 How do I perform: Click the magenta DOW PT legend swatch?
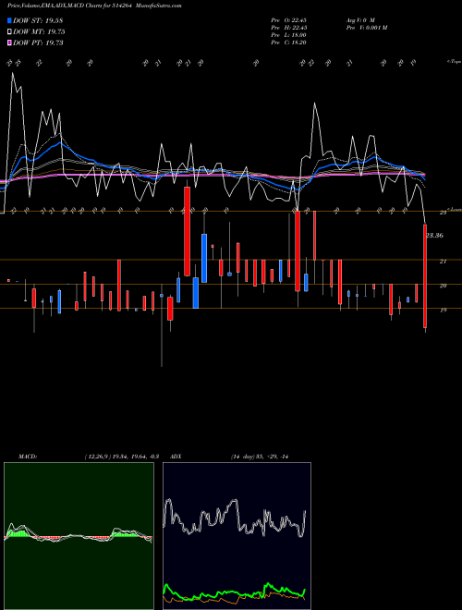click(9, 43)
